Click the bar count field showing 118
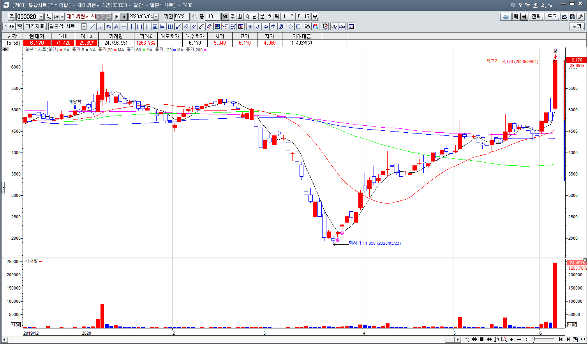 pyautogui.click(x=212, y=17)
